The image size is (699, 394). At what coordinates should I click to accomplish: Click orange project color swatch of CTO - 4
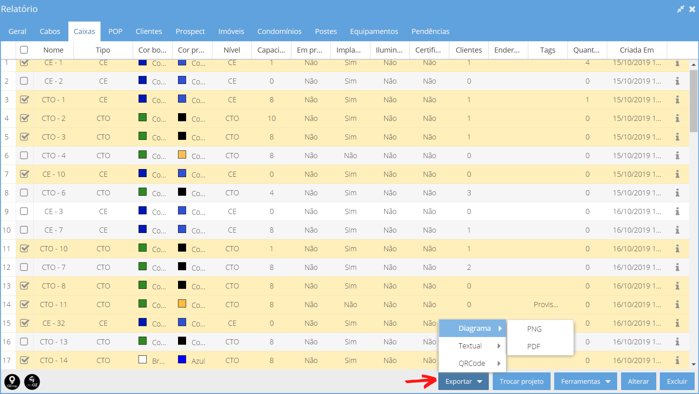[182, 155]
